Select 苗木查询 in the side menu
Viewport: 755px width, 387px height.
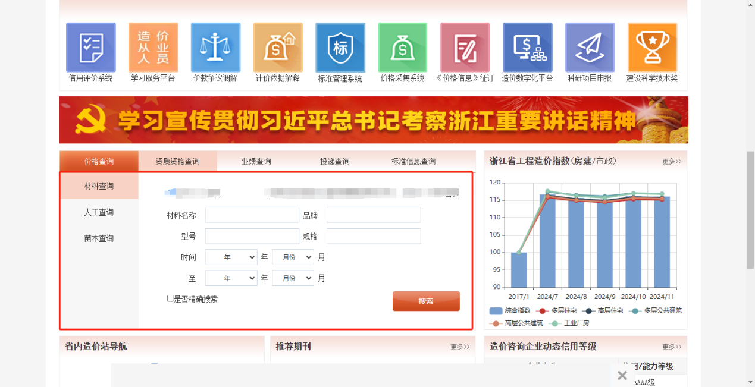click(99, 238)
